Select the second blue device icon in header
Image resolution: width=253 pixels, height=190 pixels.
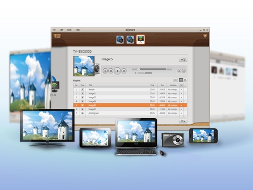pyautogui.click(x=130, y=40)
